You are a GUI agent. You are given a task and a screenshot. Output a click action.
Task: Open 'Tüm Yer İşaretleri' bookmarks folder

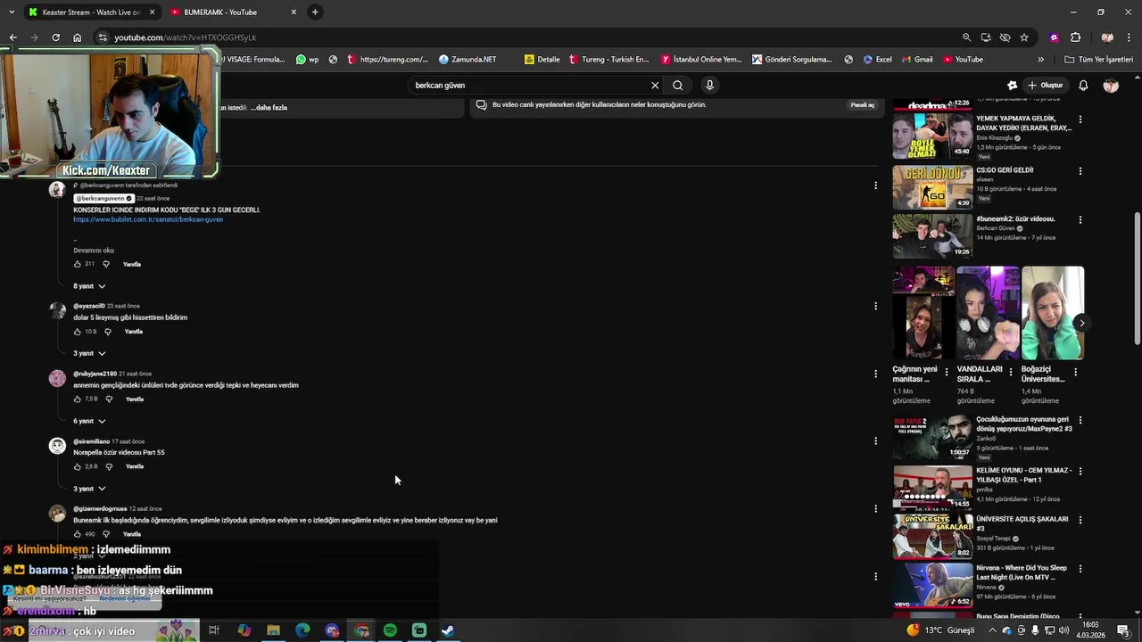pos(1098,60)
